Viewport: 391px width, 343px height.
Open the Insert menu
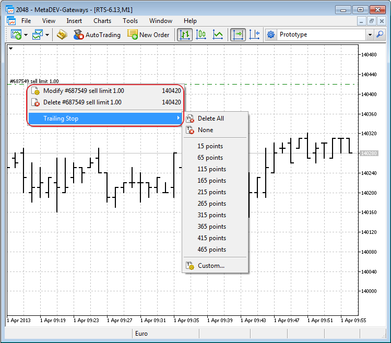coord(74,21)
